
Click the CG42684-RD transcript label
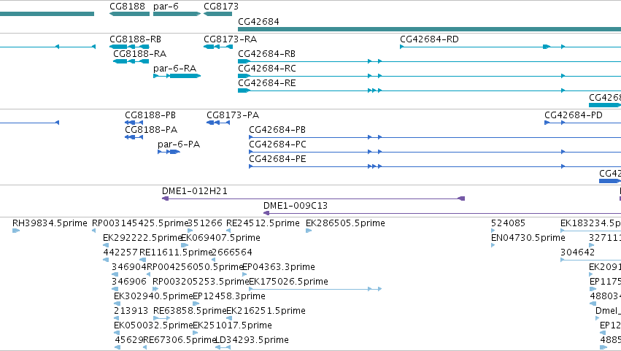[429, 39]
